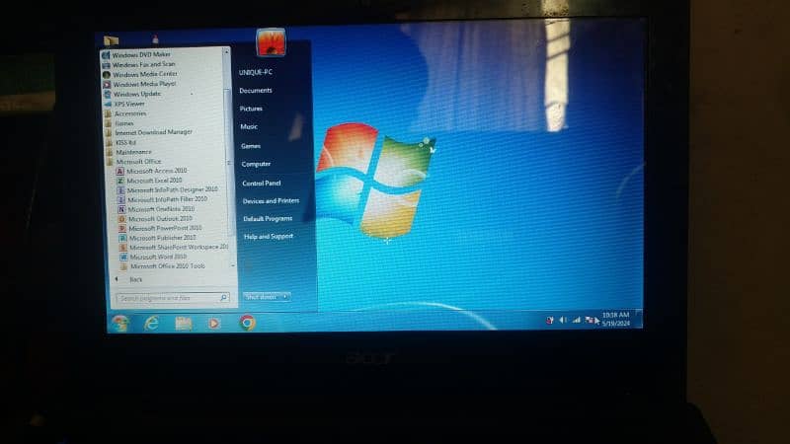
Task: Open Microsoft Word 2010 from Start menu
Action: 157,257
